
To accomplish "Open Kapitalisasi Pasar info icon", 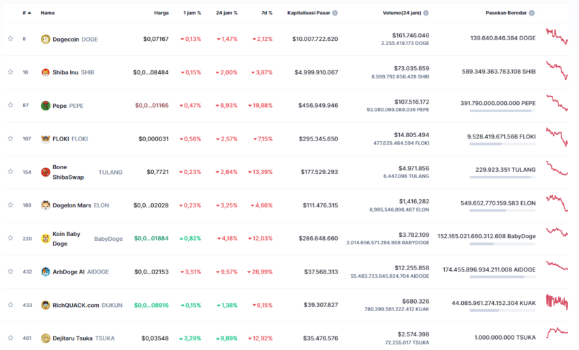I will (x=335, y=13).
